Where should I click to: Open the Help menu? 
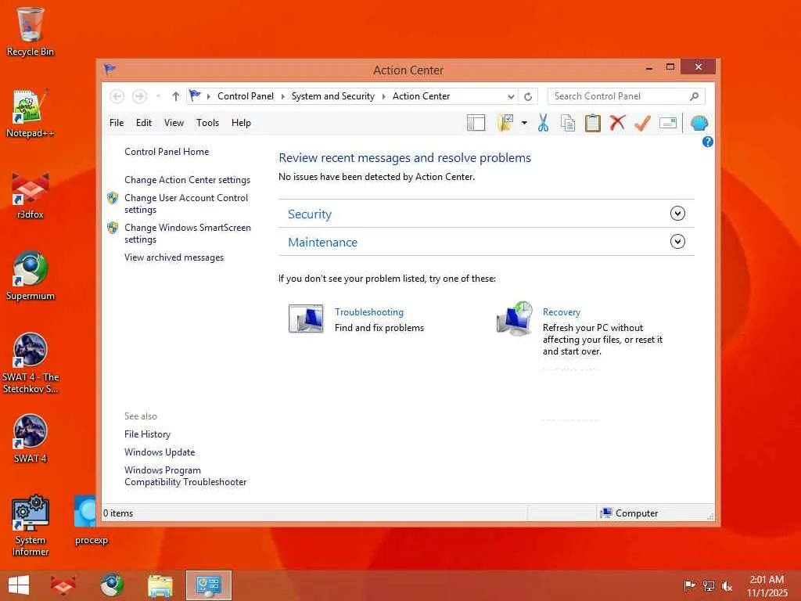(x=241, y=123)
